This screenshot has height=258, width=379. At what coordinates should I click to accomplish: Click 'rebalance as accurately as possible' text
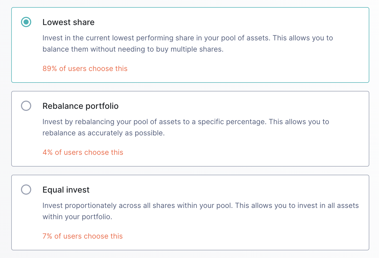coord(103,133)
